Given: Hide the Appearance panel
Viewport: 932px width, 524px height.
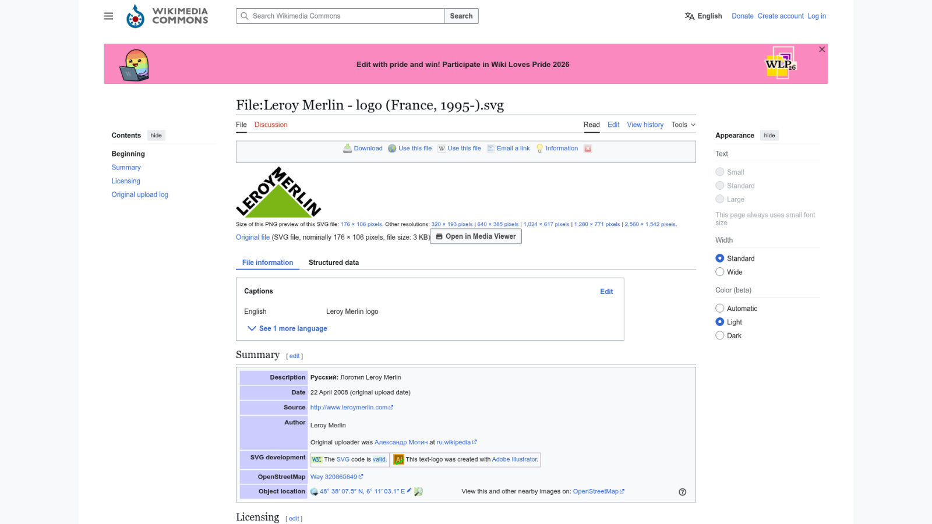Looking at the screenshot, I should click(769, 136).
